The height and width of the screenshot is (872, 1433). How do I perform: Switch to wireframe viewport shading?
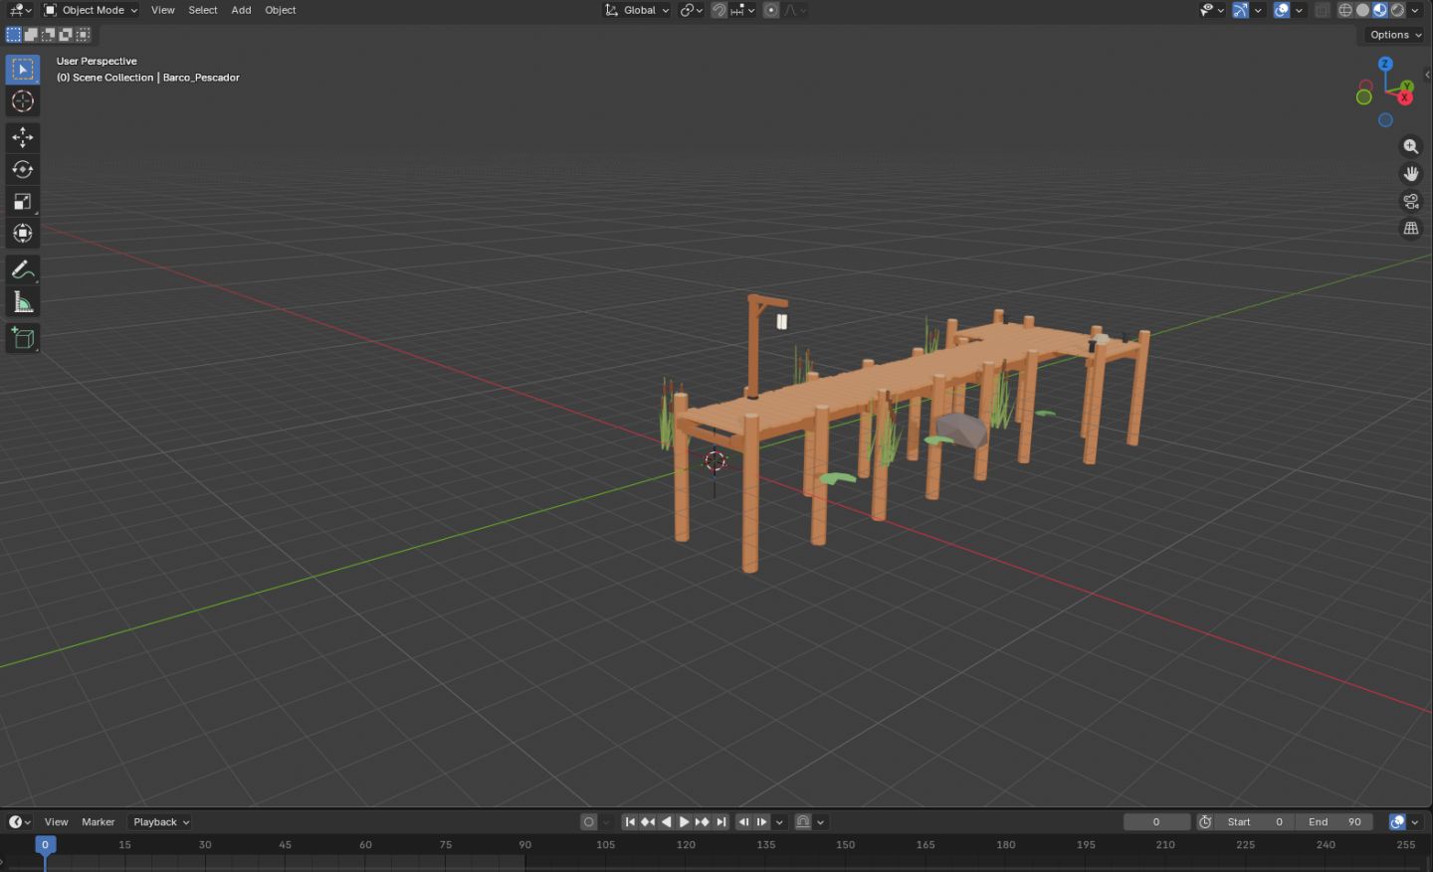(x=1345, y=10)
